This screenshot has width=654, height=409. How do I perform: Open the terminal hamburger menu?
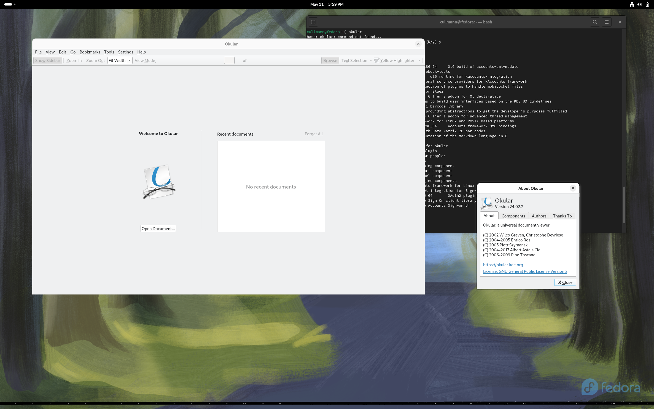coord(607,22)
